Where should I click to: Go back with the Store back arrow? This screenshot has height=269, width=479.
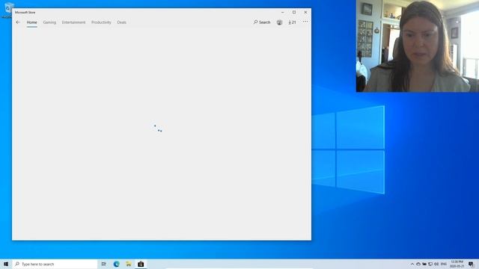(18, 22)
